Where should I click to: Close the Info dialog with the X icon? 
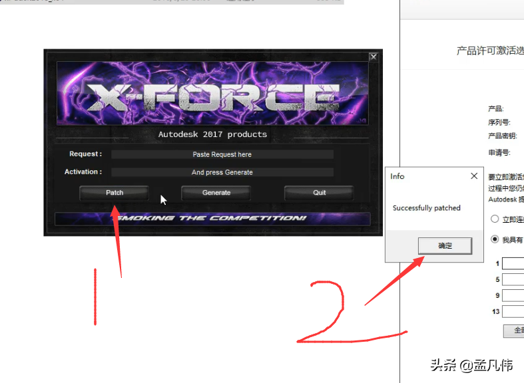point(474,176)
